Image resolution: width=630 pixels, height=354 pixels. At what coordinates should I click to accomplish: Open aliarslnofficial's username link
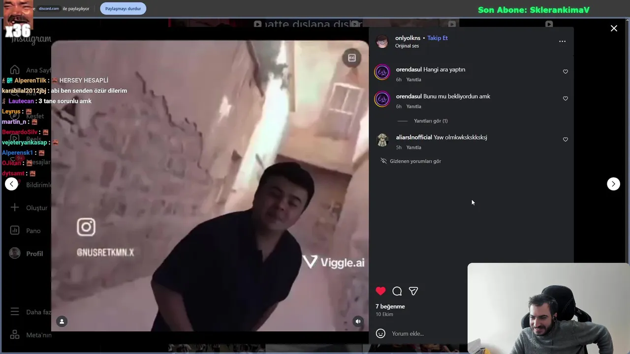point(414,137)
